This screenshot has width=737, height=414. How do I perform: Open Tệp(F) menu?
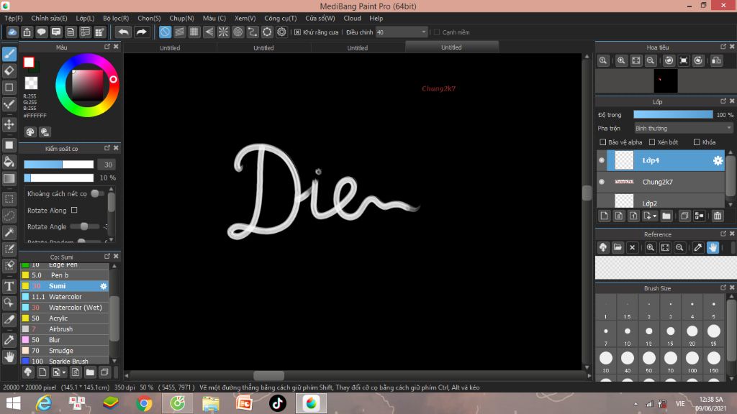pyautogui.click(x=14, y=18)
